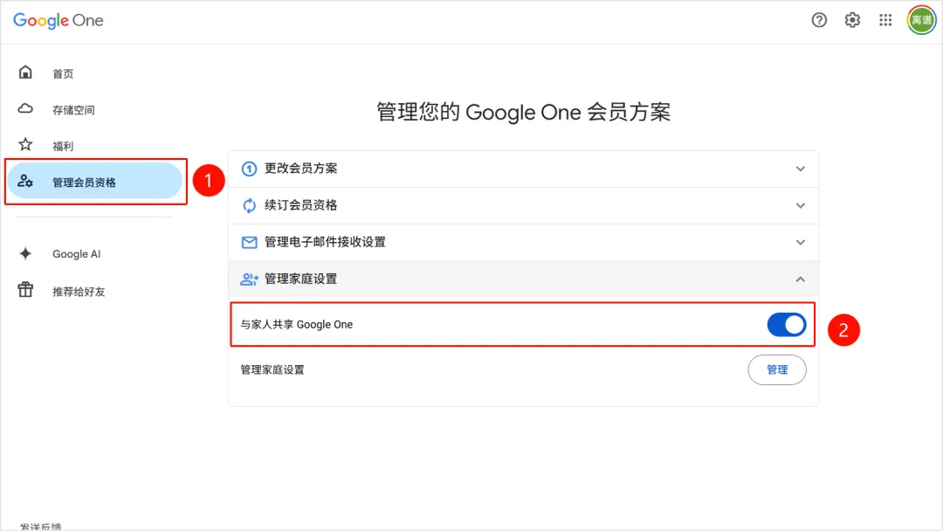This screenshot has height=531, width=943.
Task: Expand the 续订会员资格 section chevron
Action: [800, 205]
